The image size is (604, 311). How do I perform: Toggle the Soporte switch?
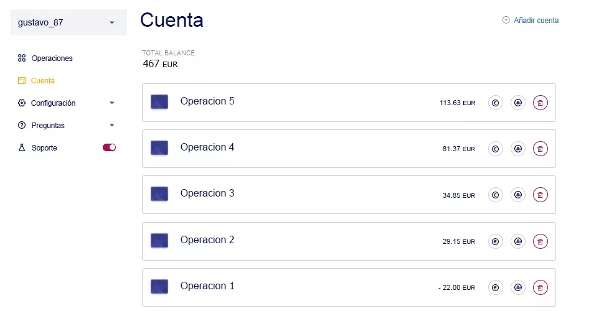[109, 148]
